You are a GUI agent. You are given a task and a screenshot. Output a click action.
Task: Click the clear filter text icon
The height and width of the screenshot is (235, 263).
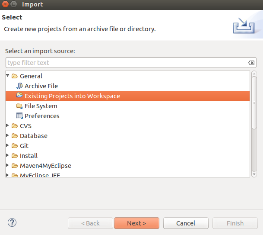[x=252, y=63]
